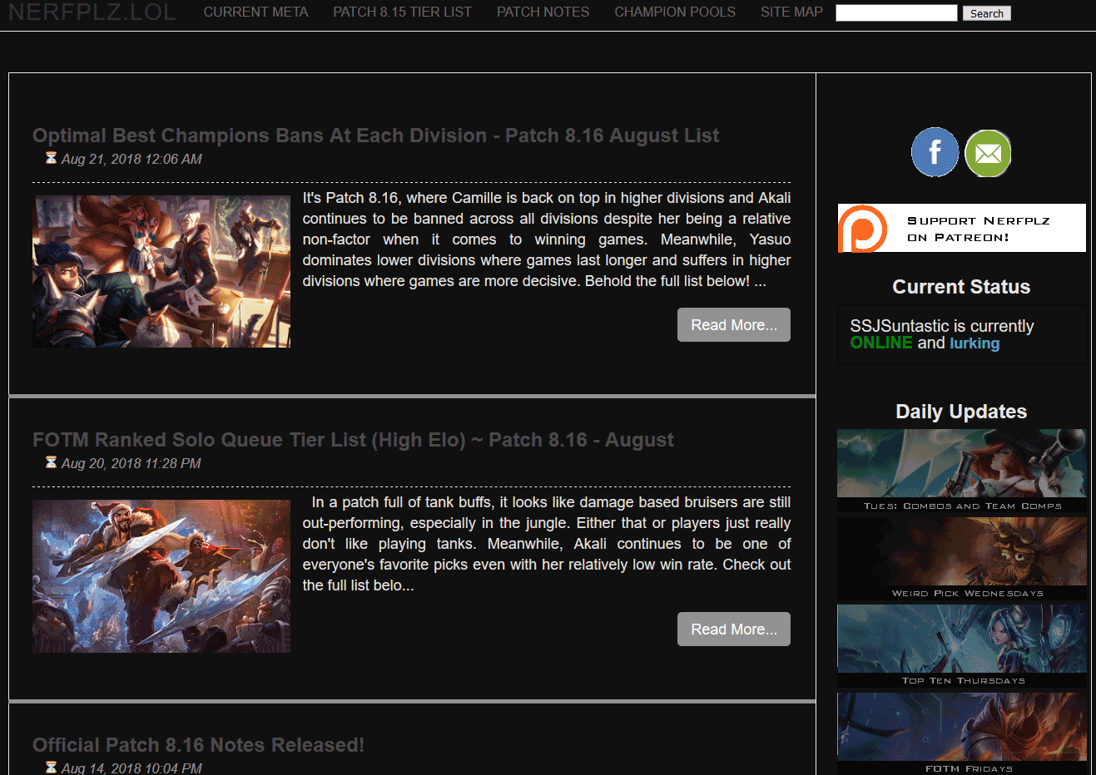Open the Tues: Combos and Team Comps banner

click(x=962, y=471)
